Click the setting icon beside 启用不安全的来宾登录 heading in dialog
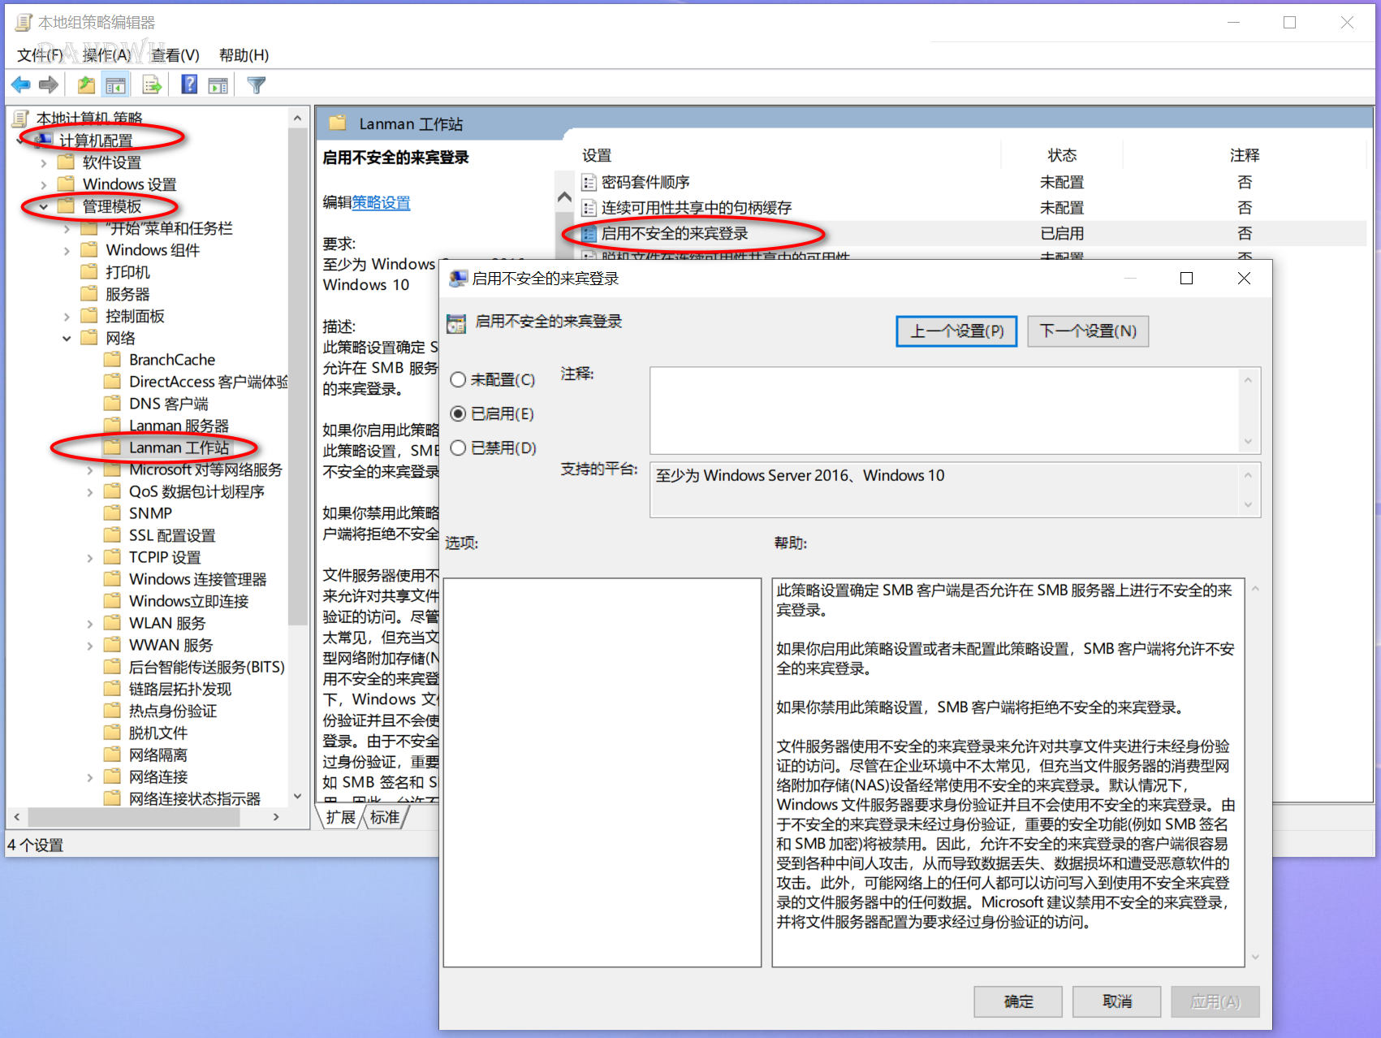 point(456,322)
